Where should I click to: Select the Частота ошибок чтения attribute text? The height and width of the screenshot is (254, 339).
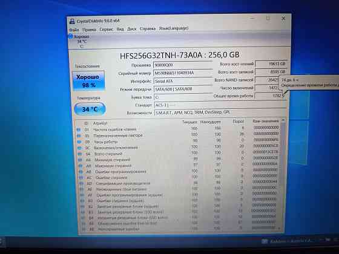tap(115, 129)
